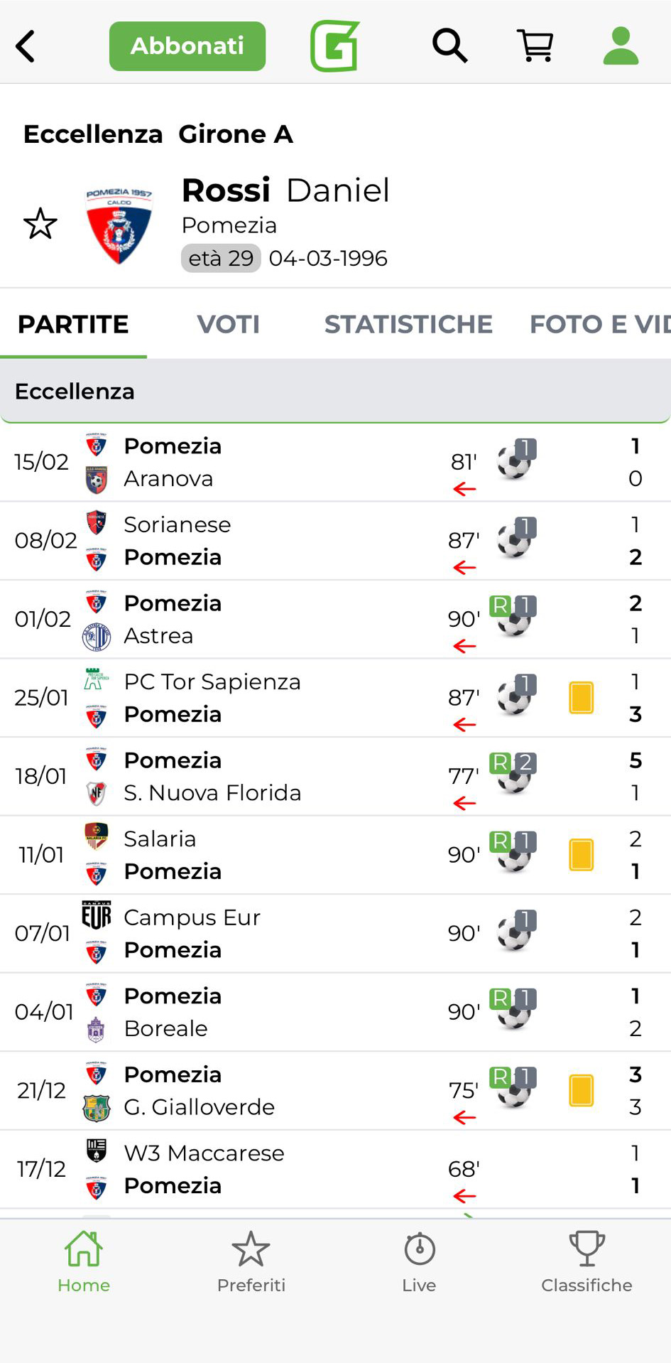Click the yellow card in Tor Sapienza row
671x1363 pixels.
pos(581,697)
